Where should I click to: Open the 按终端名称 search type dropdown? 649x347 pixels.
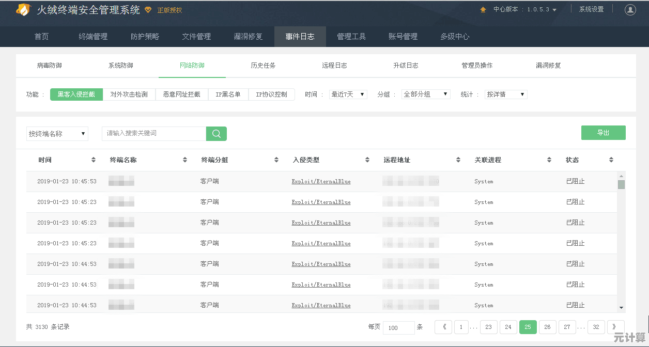point(57,134)
